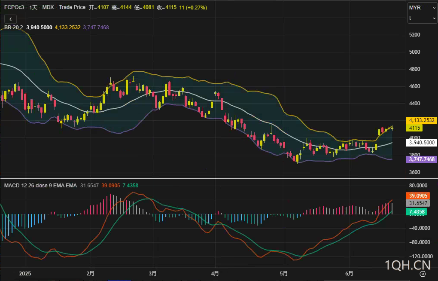The image size is (438, 281).
Task: Click the 5月 marker on the time axis
Action: pyautogui.click(x=283, y=273)
